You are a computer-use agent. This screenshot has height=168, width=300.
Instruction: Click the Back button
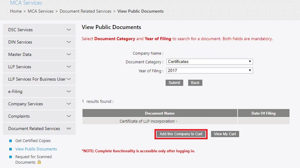195,83
